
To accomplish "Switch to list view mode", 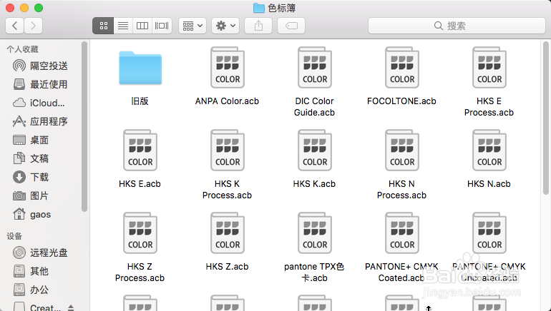I will [x=123, y=26].
